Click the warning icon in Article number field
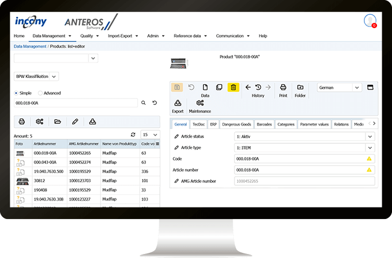 tap(369, 170)
